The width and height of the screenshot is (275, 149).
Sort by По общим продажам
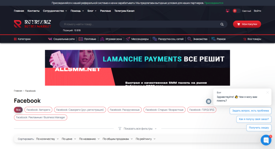[x=118, y=139]
